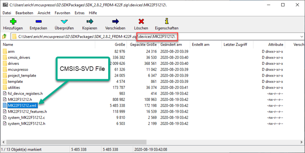Sort by the Größe column header

click(120, 45)
